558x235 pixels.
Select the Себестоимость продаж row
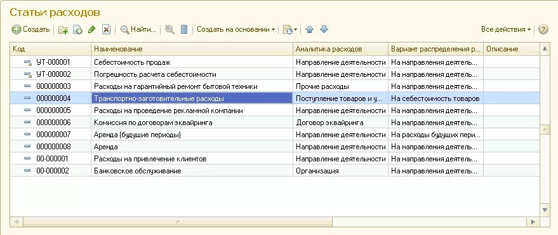(x=275, y=62)
